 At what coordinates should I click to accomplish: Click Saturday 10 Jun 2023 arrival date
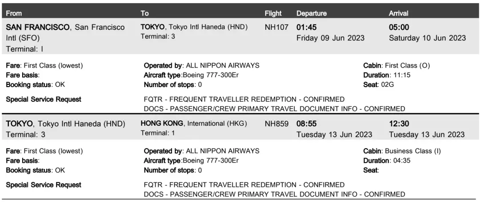[428, 38]
